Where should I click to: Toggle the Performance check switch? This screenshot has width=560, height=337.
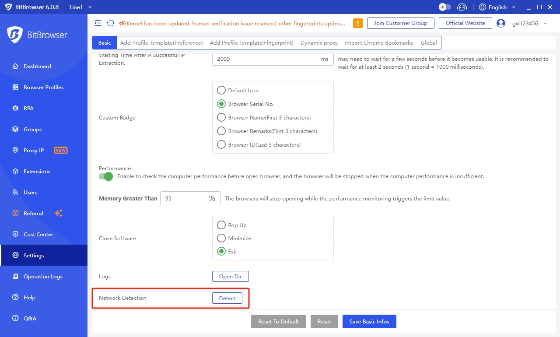[x=106, y=176]
